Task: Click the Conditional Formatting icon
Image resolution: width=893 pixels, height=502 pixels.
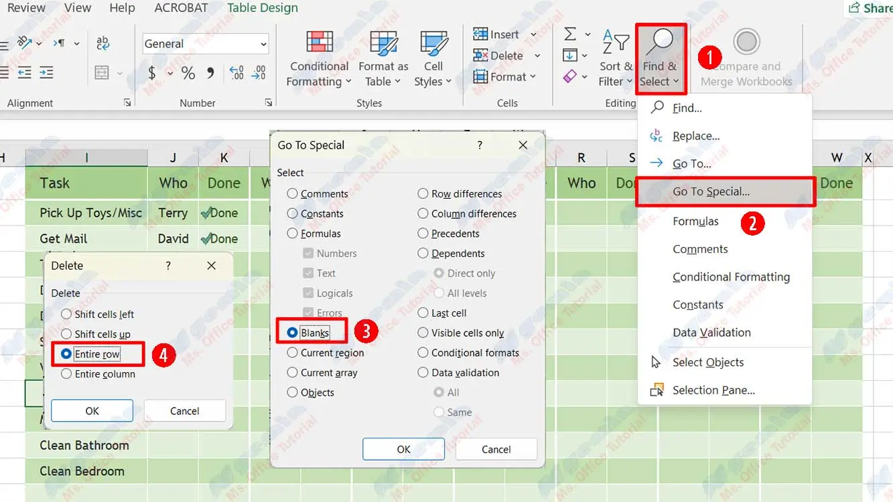Action: 320,43
